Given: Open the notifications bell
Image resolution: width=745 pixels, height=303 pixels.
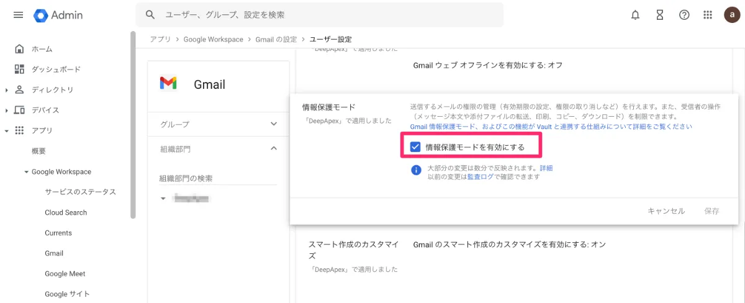Looking at the screenshot, I should click(635, 15).
